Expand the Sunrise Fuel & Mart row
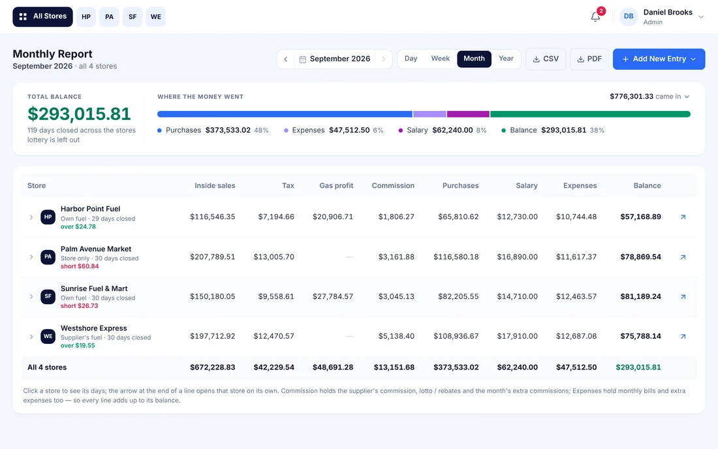Screen dimensions: 718x449 coord(31,296)
